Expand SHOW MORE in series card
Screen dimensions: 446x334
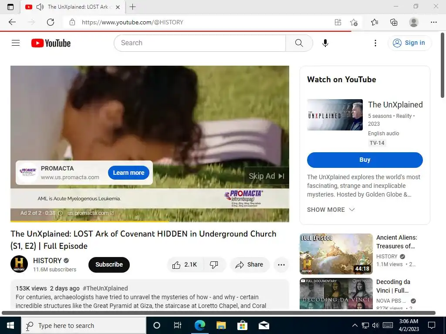coord(331,210)
